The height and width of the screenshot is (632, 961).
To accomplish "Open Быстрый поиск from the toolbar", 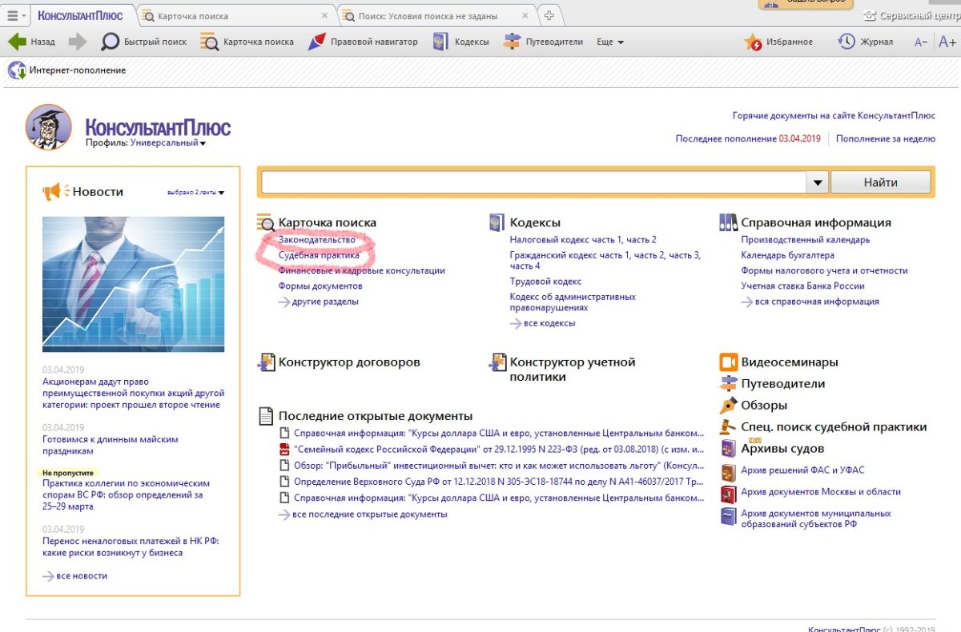I will coord(144,42).
